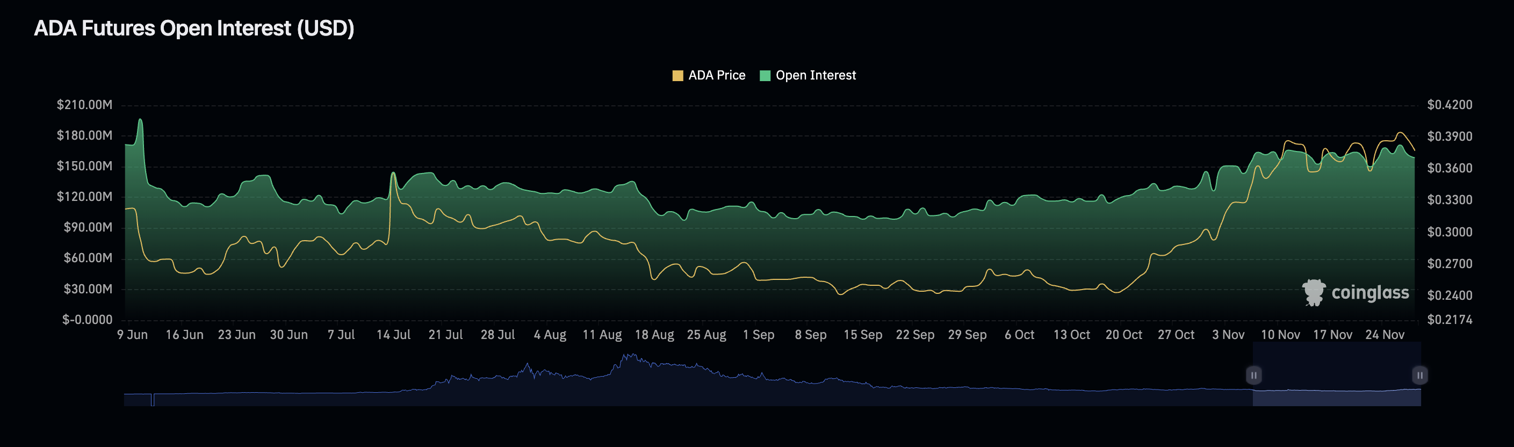
Task: Click the 23 Jun date label
Action: point(237,335)
